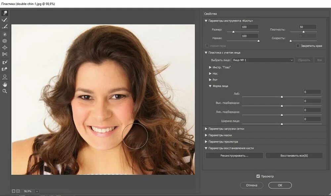Select the Twirl Clockwise tool

(5, 34)
